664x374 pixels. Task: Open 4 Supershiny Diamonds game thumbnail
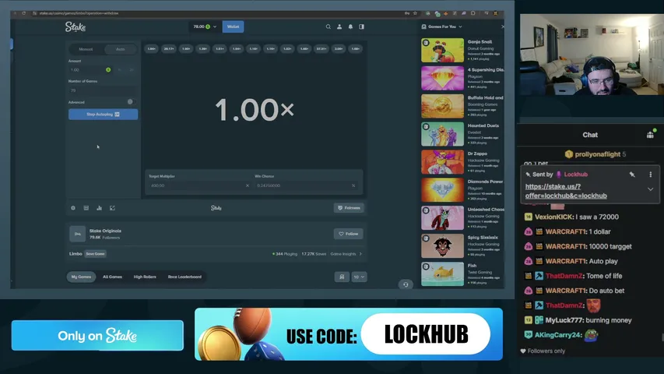[x=442, y=78]
